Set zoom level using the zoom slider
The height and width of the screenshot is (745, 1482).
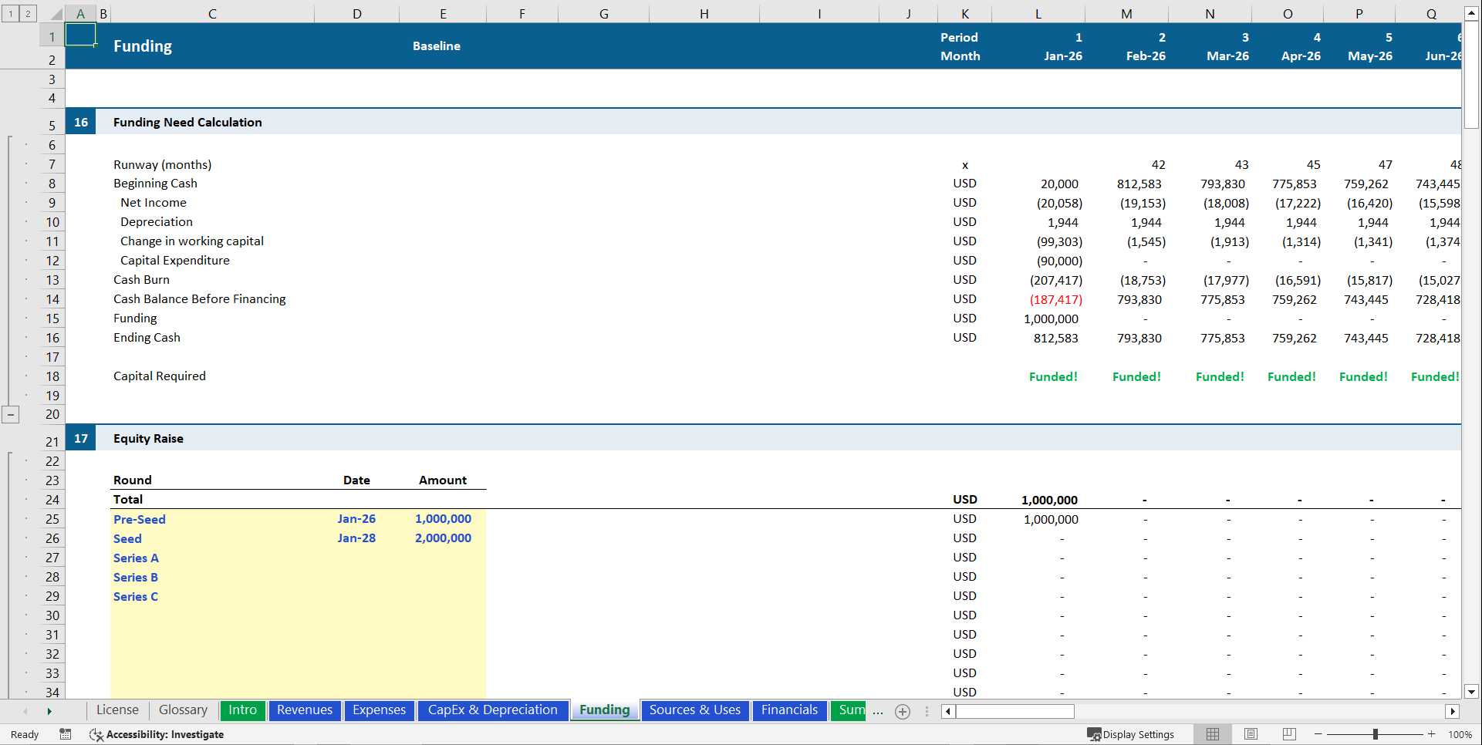click(1376, 734)
